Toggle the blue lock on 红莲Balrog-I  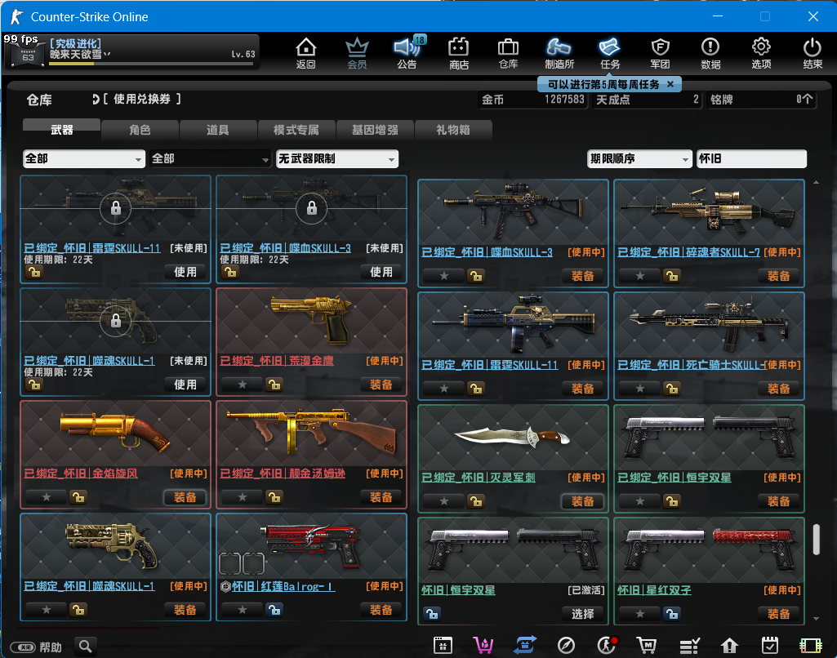click(274, 610)
